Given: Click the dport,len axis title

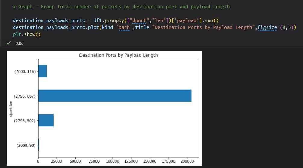Looking at the screenshot, I should pyautogui.click(x=11, y=109).
